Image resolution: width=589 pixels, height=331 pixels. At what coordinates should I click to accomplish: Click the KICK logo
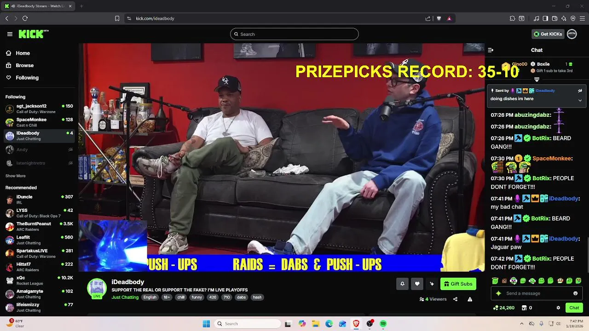[33, 34]
